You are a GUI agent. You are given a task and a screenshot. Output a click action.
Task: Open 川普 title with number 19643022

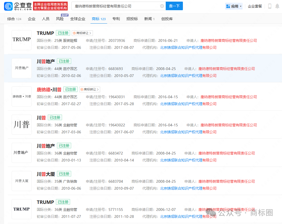click(x=41, y=118)
